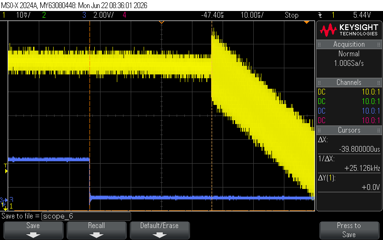383x240 pixels.
Task: Open the Save softkey menu
Action: click(33, 230)
